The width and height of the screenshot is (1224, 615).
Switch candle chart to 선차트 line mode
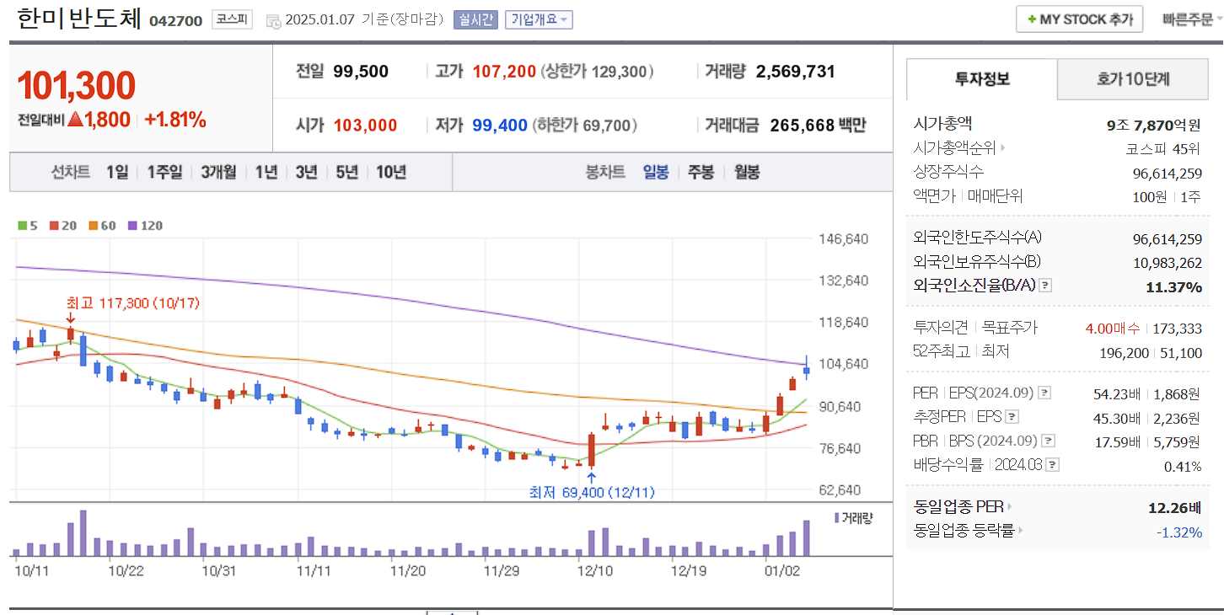click(70, 172)
